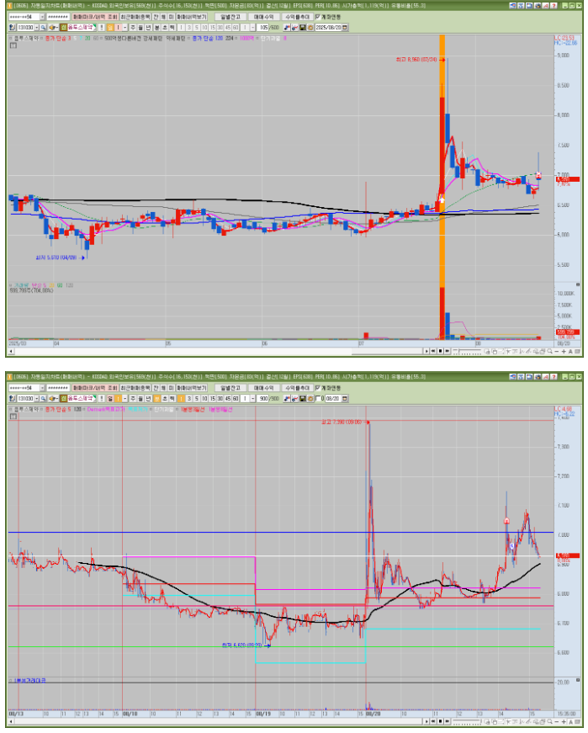Toggle 일 (daily) period button in upper toolbar

tap(110, 27)
